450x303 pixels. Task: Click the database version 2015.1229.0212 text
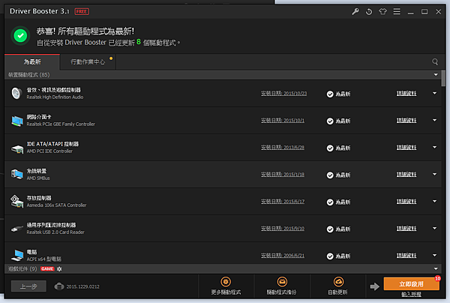83,286
